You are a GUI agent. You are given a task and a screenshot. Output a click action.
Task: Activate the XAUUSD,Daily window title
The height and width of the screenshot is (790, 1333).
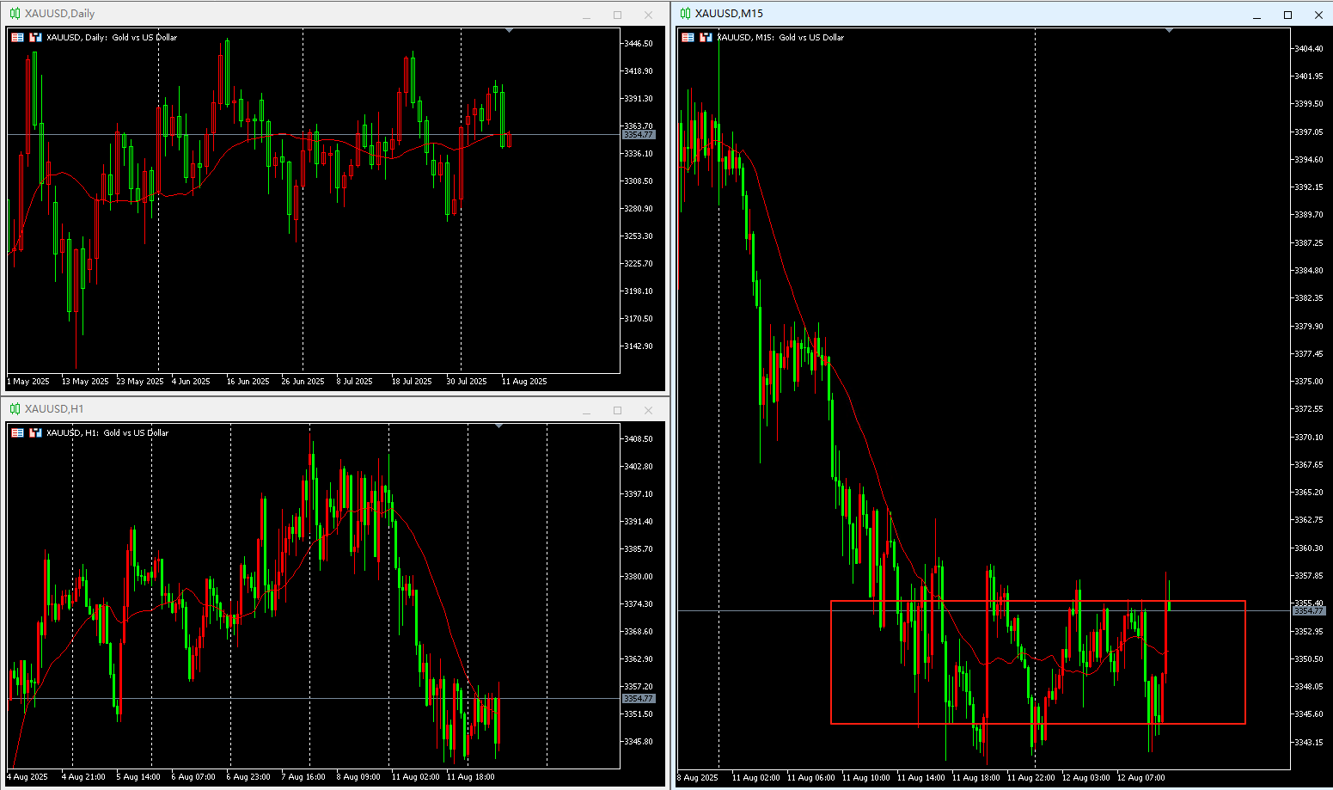(60, 14)
